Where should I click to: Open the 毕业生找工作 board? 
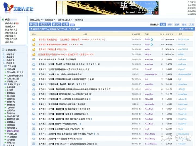13,116
